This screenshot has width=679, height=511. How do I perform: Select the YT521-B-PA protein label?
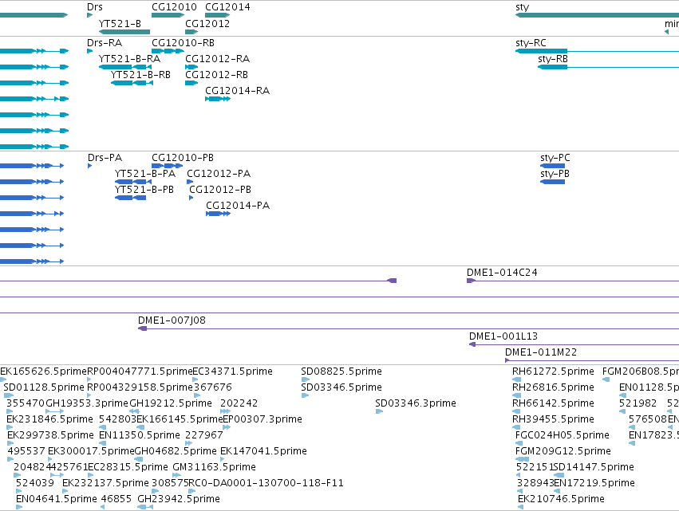click(145, 174)
